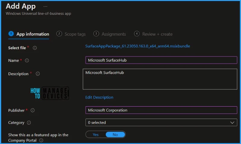The height and width of the screenshot is (144, 241).
Task: Click the 'Add App' page title
Action: tap(21, 6)
